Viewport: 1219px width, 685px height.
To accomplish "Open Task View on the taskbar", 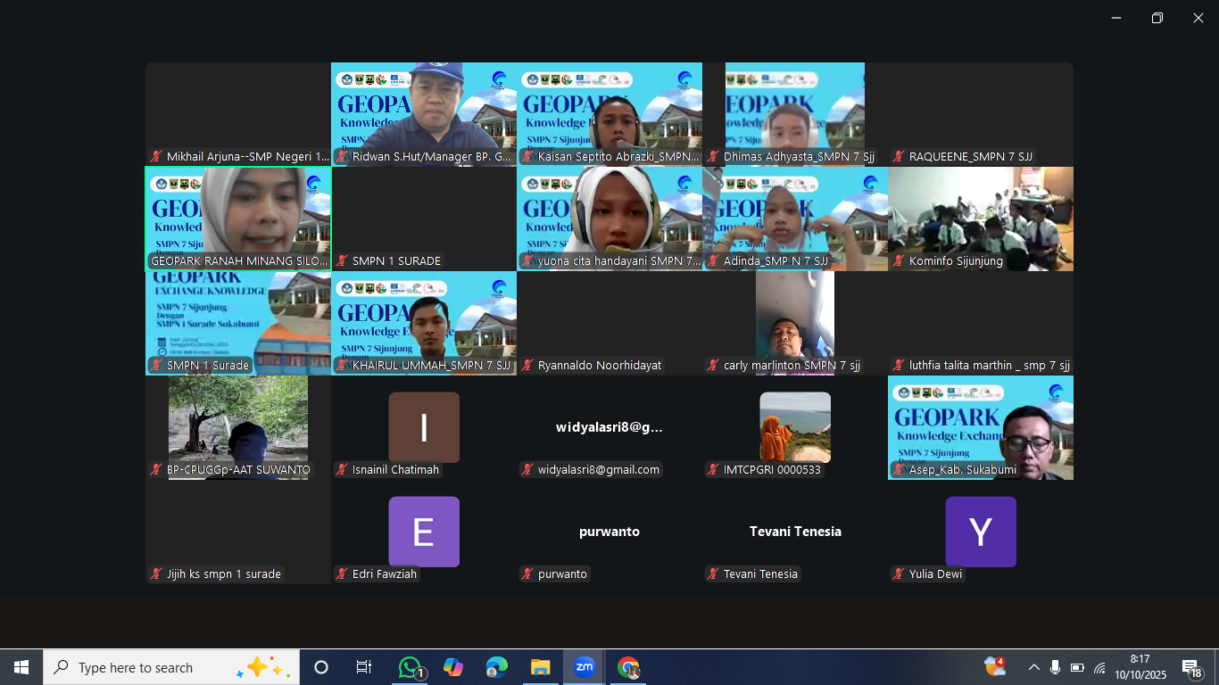I will pyautogui.click(x=364, y=667).
